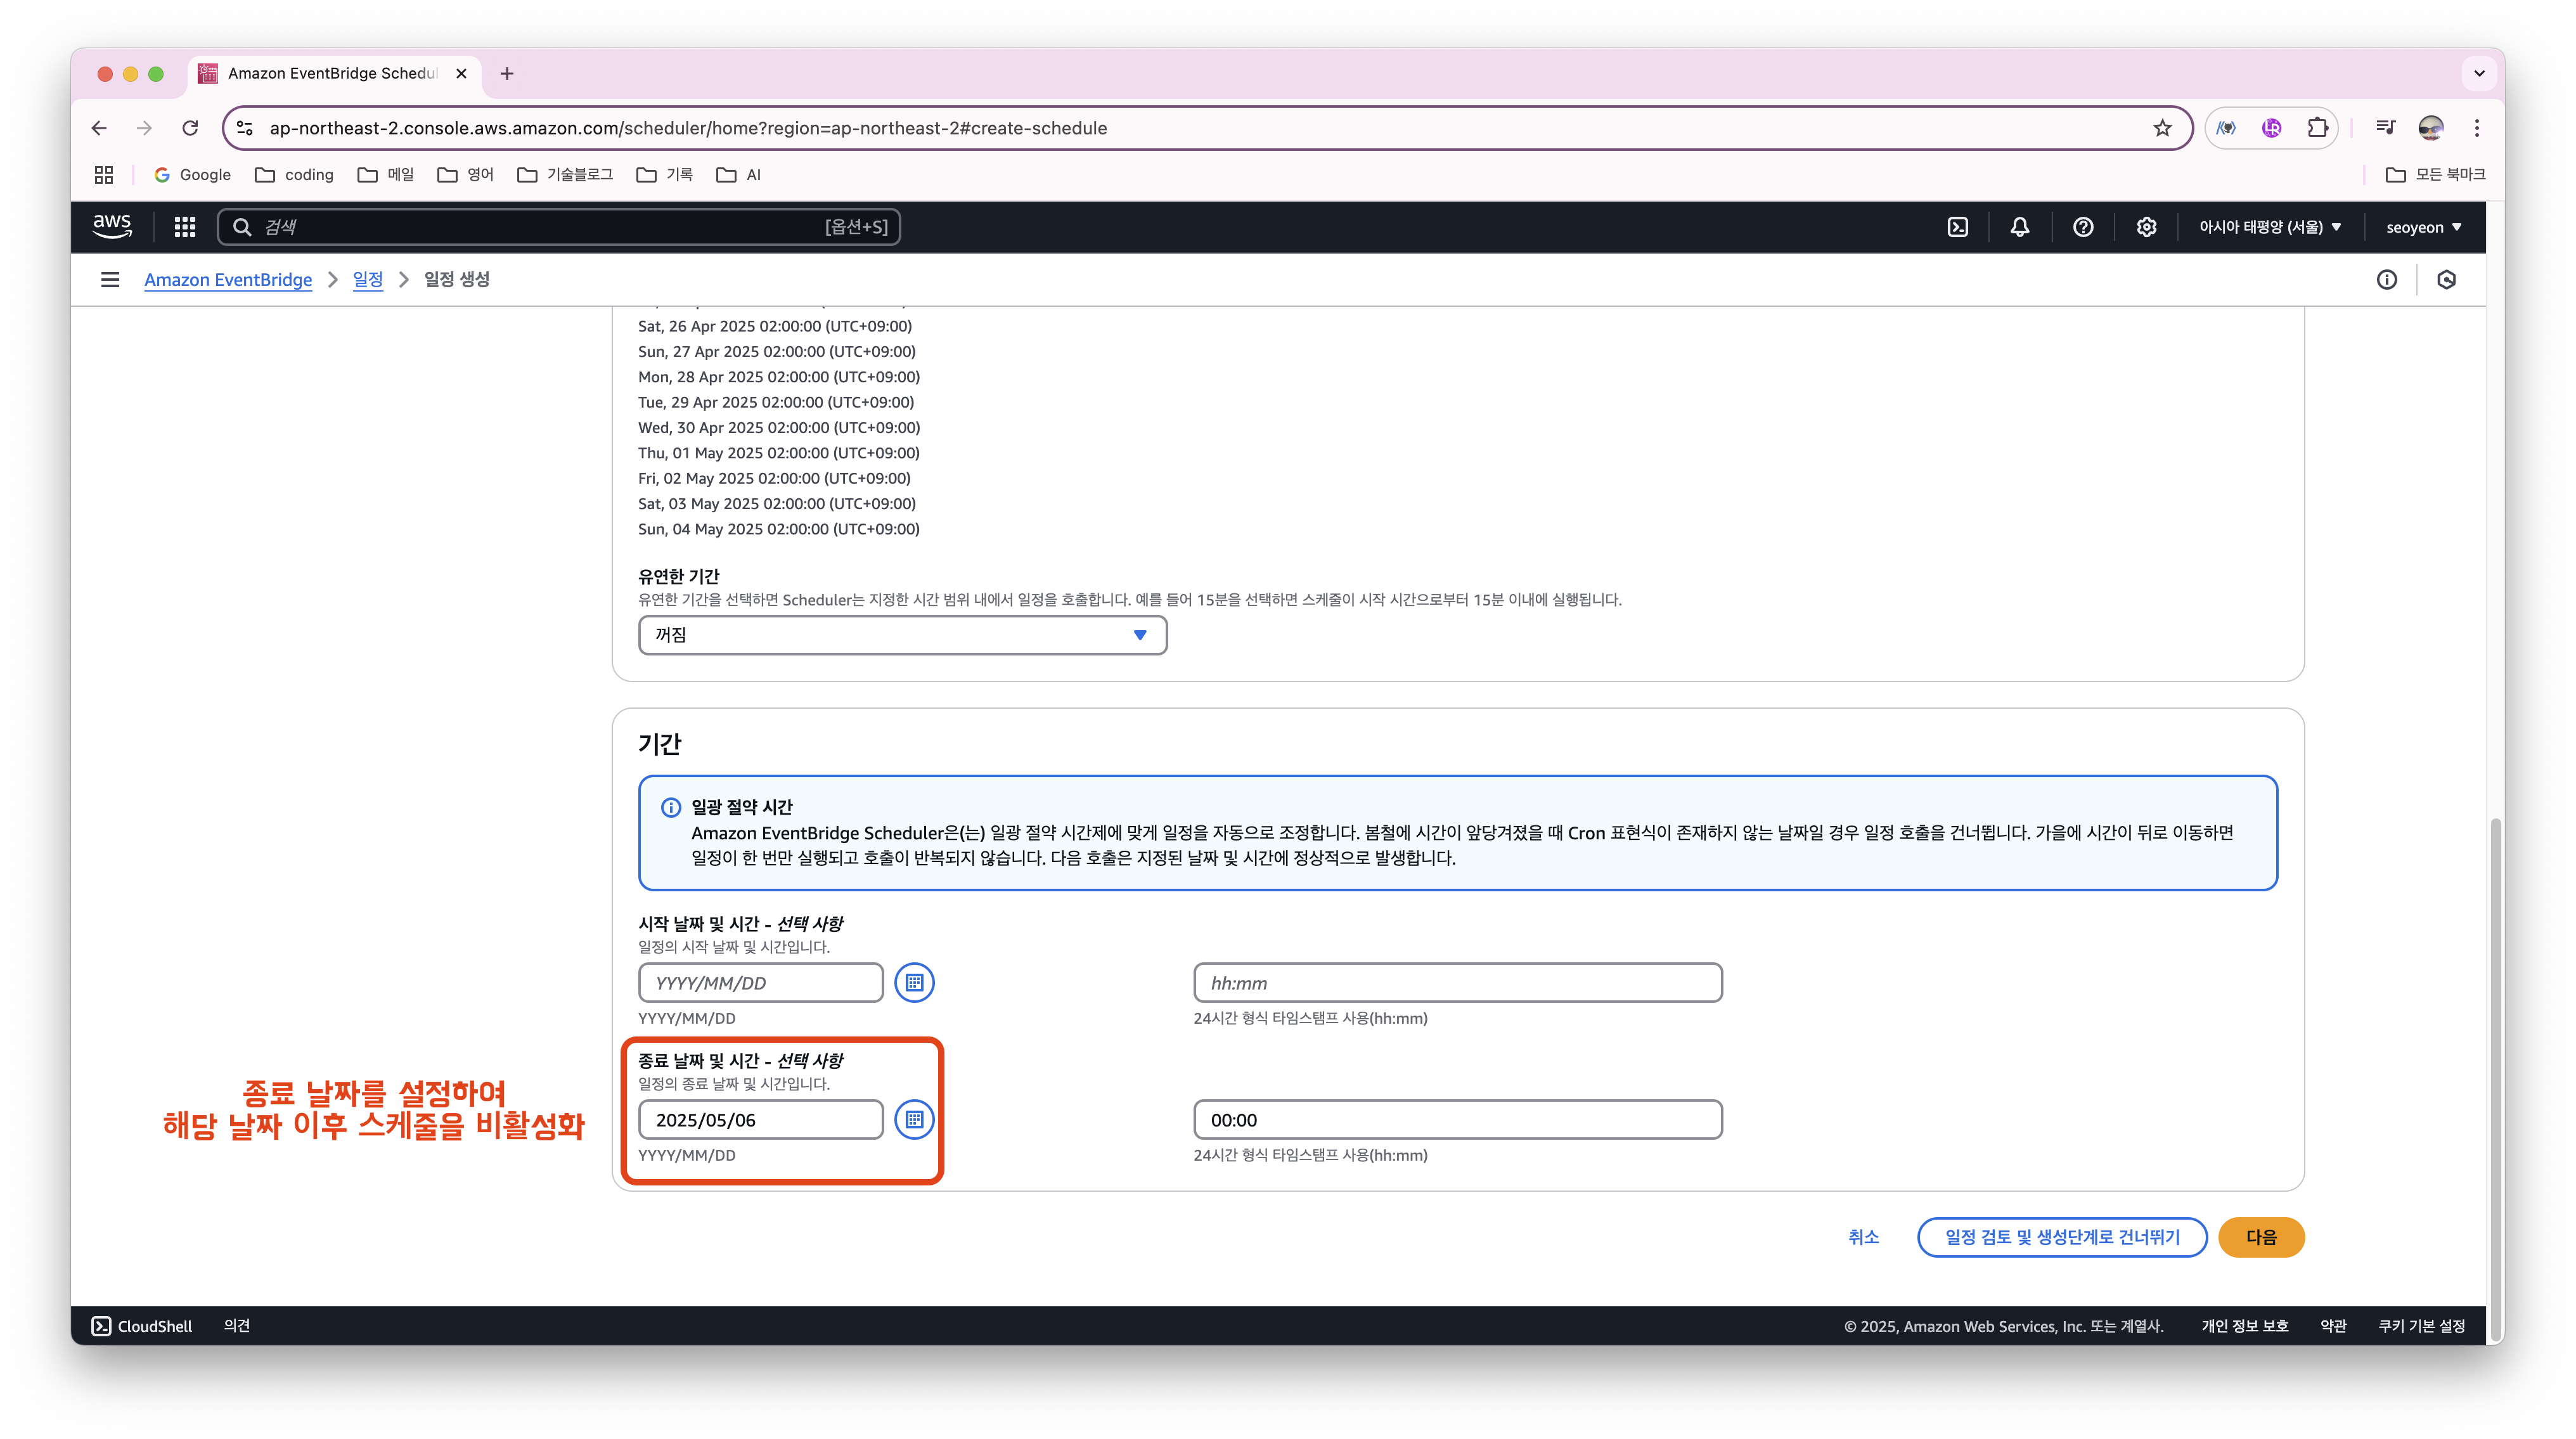The width and height of the screenshot is (2576, 1439).
Task: Open the notifications bell
Action: click(x=2019, y=227)
